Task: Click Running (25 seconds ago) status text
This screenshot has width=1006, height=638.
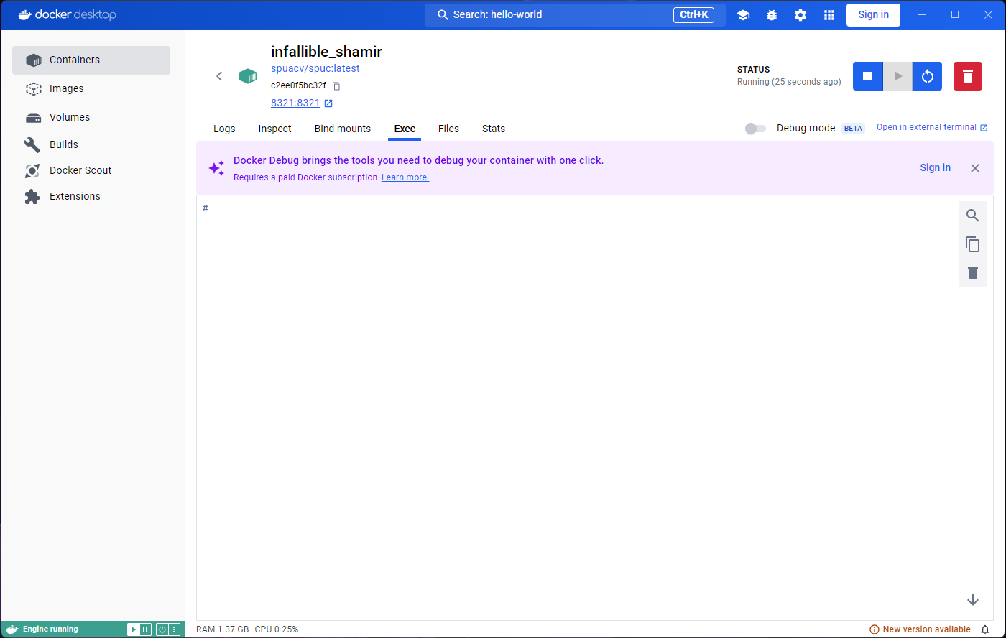Action: (789, 82)
